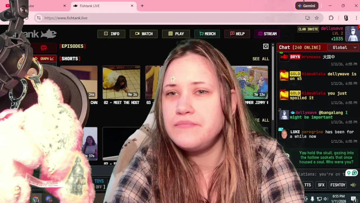
Task: Bookmark this page with the star icon
Action: tap(317, 18)
